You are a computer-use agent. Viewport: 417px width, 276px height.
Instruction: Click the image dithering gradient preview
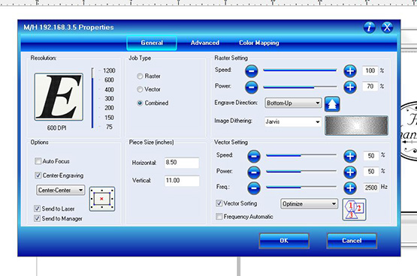(356, 125)
